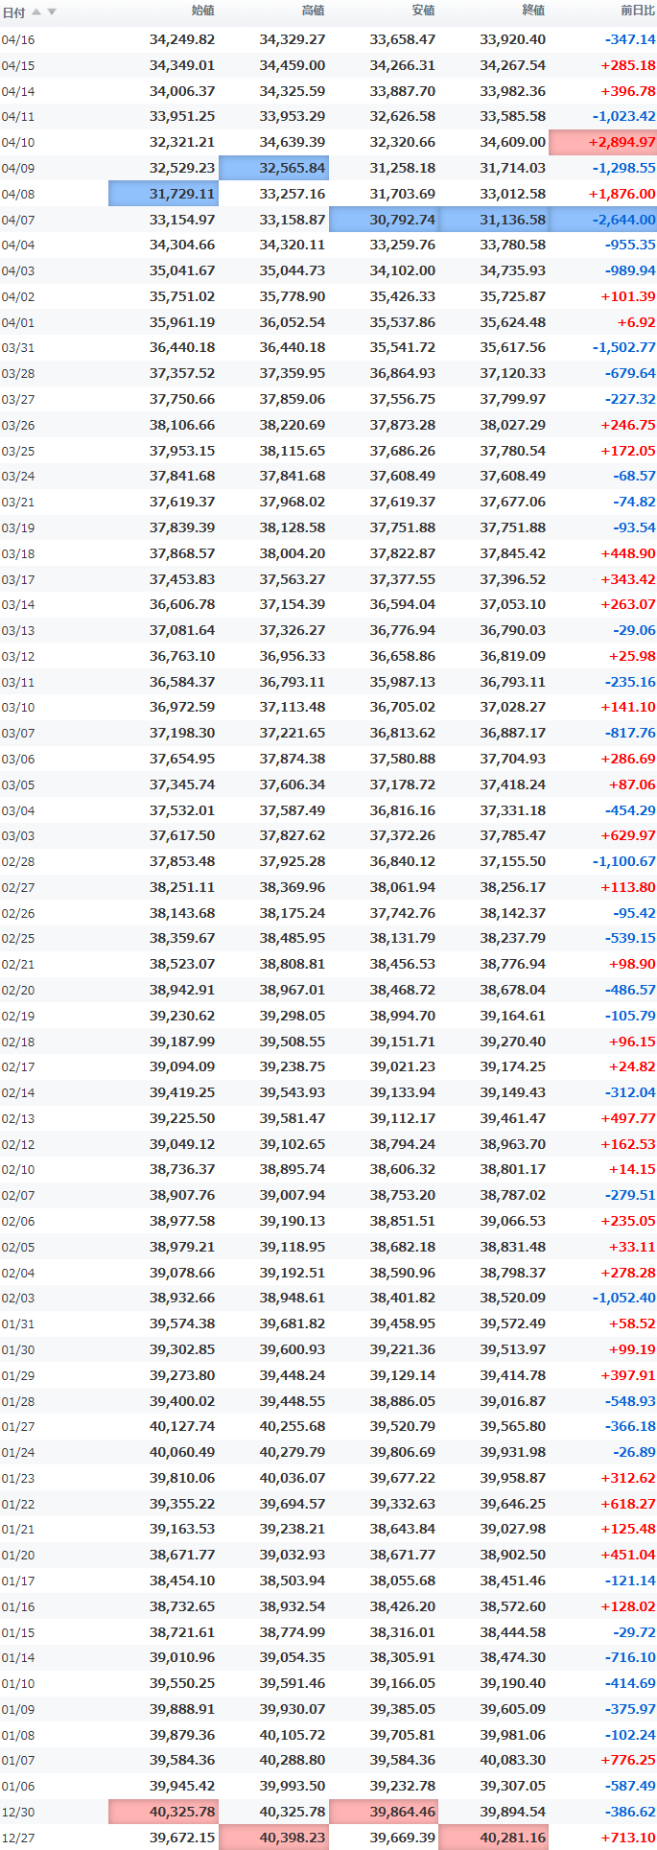Click the 12/27 closing value 40,281.16
This screenshot has width=657, height=1850.
pos(493,1838)
